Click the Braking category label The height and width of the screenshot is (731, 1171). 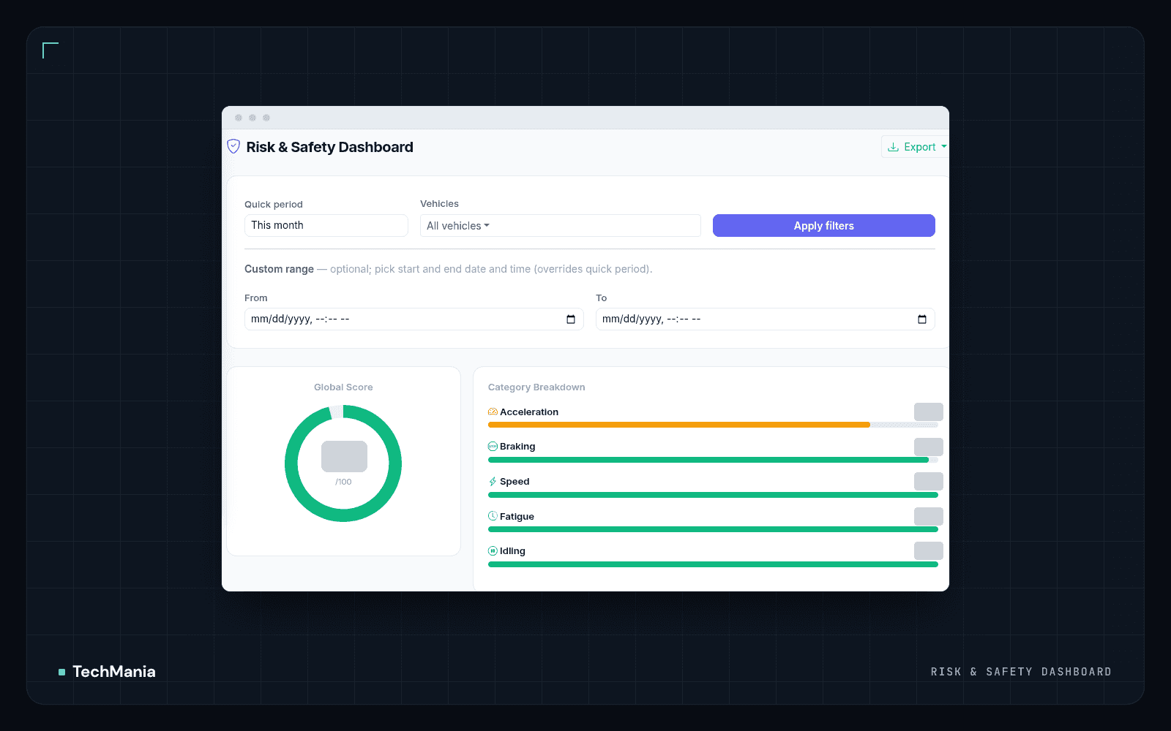coord(517,446)
